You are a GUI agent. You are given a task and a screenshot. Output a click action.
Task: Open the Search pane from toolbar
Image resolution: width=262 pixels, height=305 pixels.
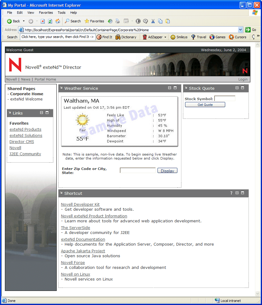coord(73,21)
